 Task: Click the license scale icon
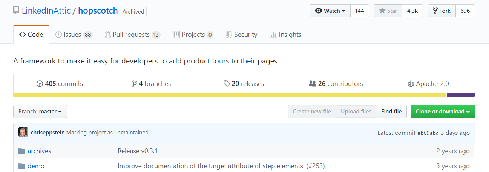(x=411, y=84)
